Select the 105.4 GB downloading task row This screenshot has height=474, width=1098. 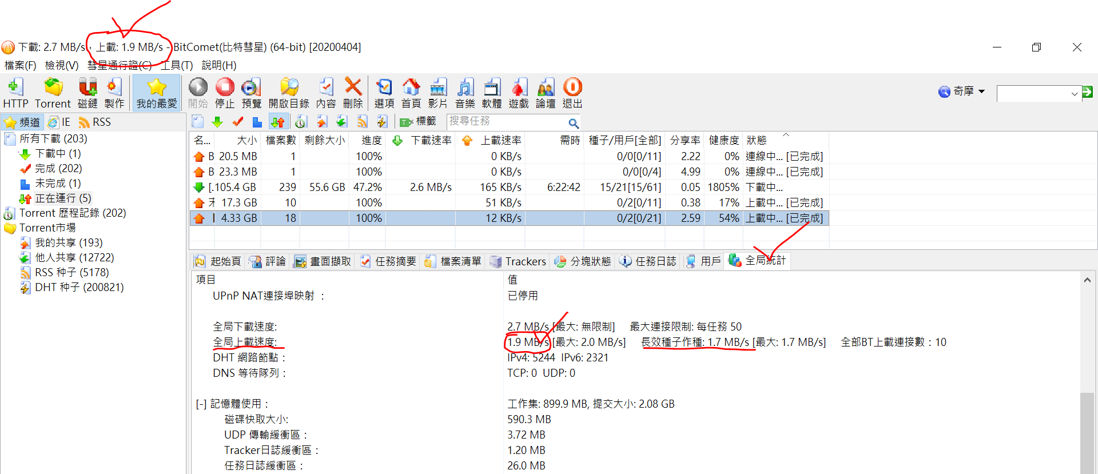pyautogui.click(x=400, y=188)
